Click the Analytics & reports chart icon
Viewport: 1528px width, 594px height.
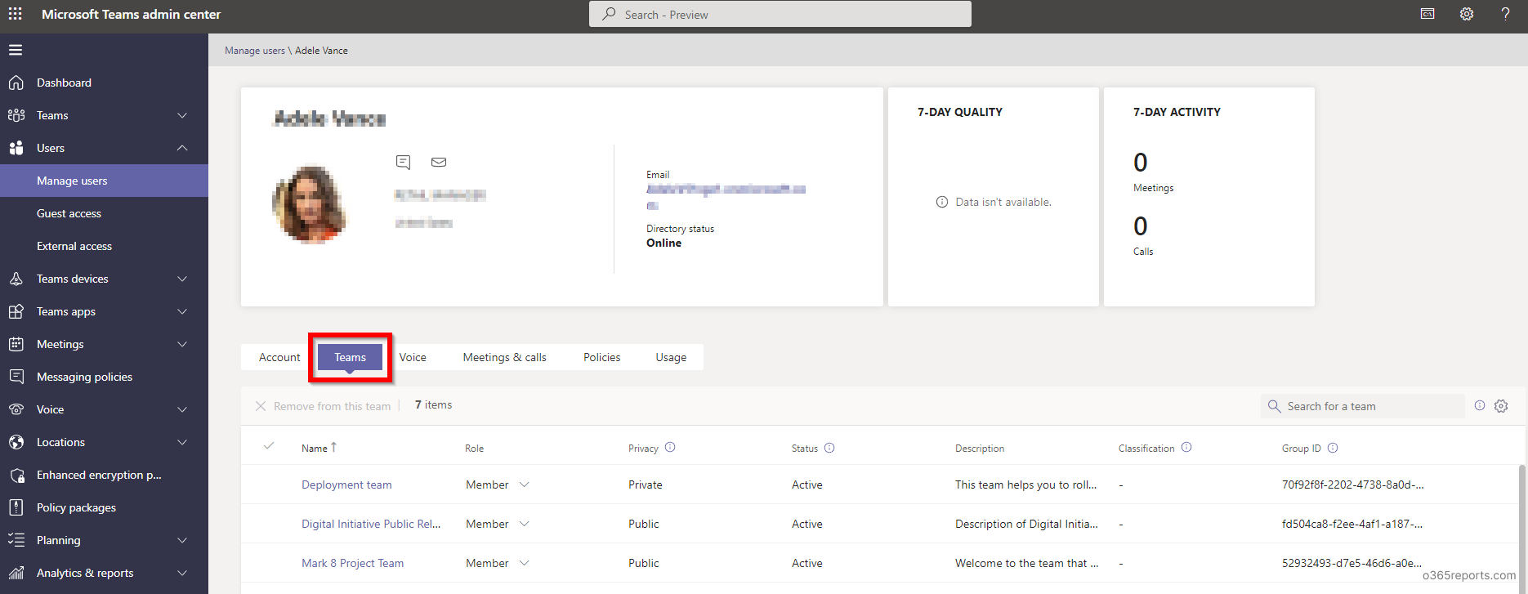(16, 573)
